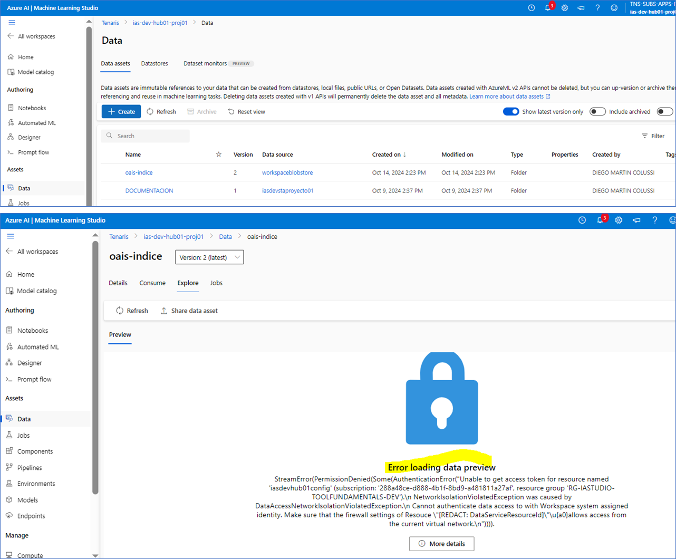Go Home from the Data assets page sidebar
676x559 pixels.
click(25, 57)
